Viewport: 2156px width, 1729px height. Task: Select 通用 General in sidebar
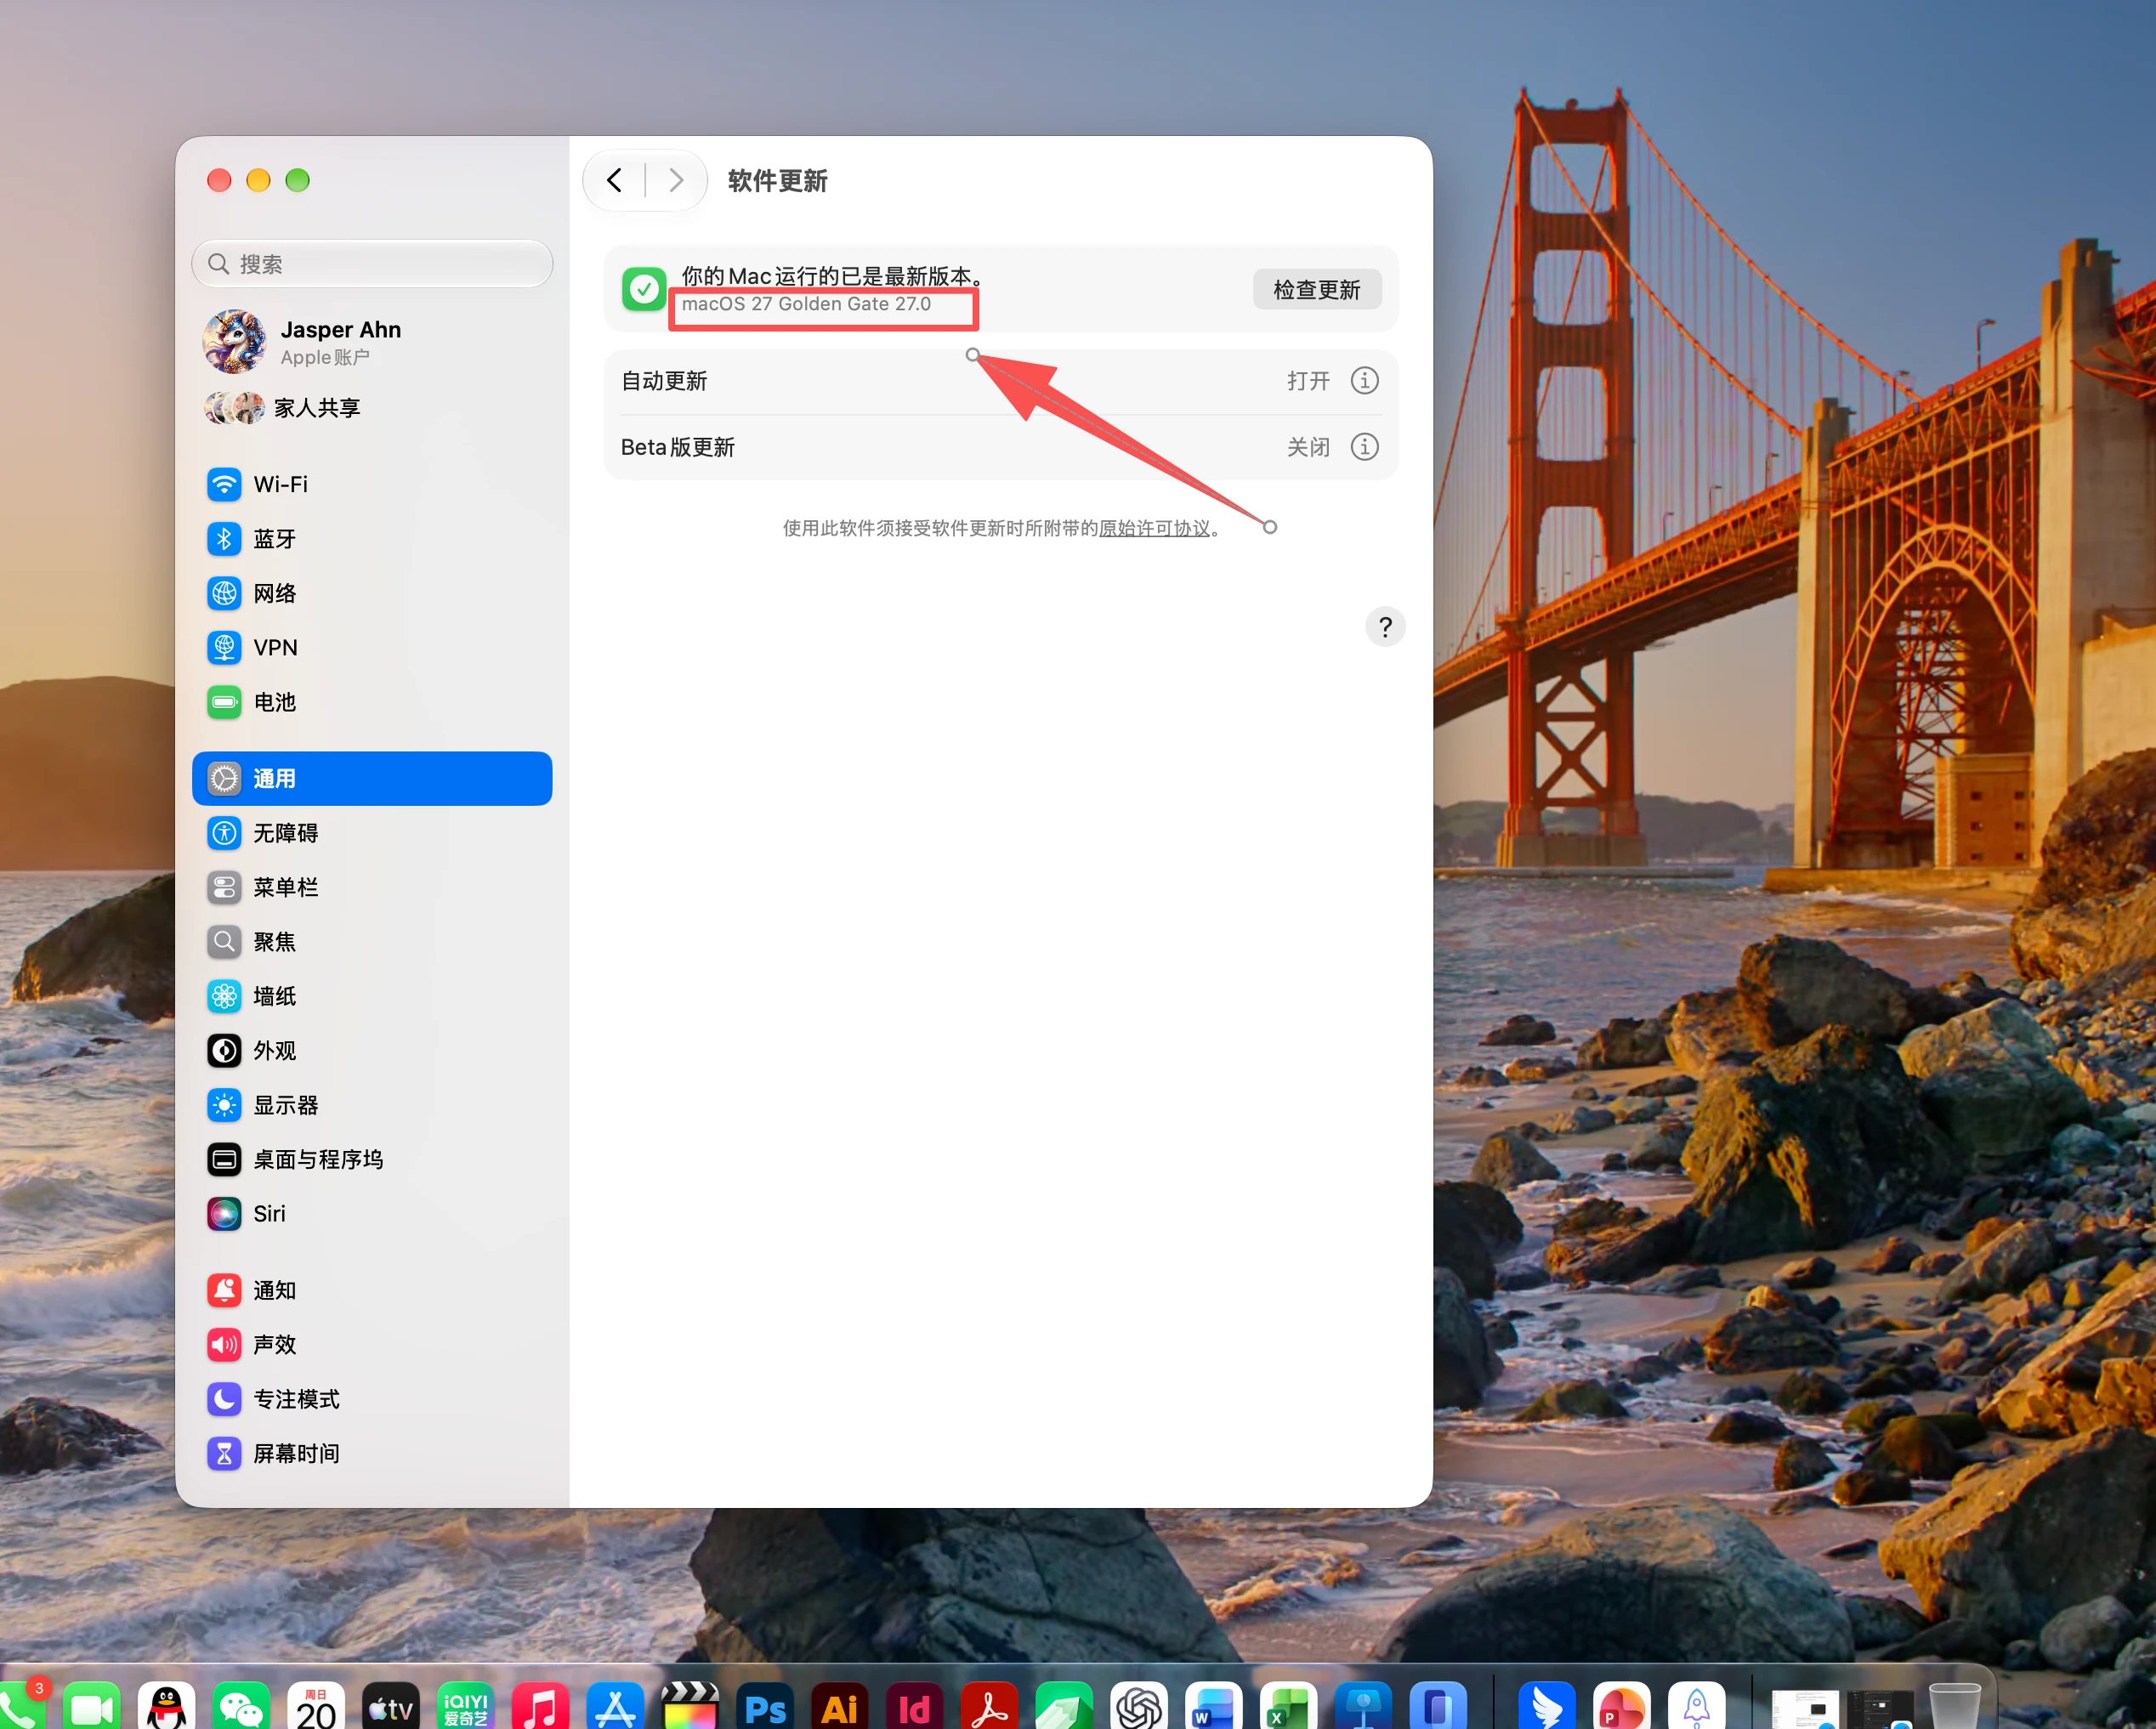(x=371, y=778)
